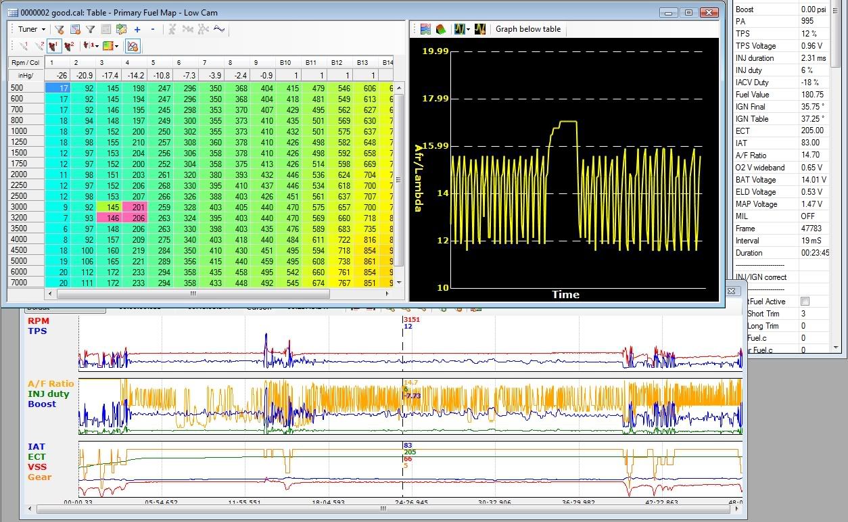Click the IGN Final sensor row
Screen dimensions: 848x522
780,106
